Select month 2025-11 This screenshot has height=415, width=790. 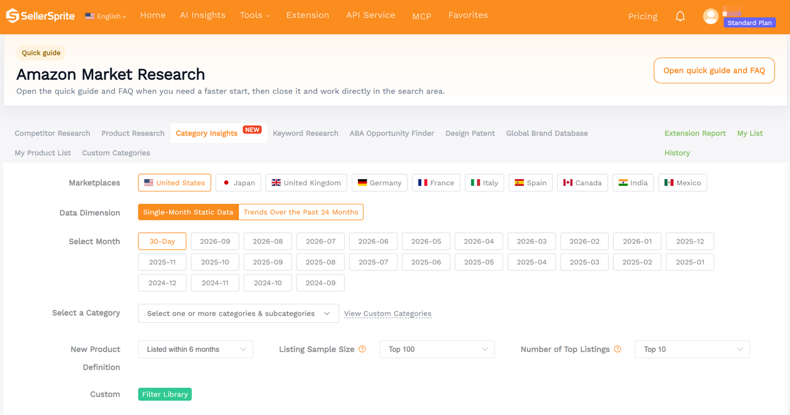tap(162, 262)
